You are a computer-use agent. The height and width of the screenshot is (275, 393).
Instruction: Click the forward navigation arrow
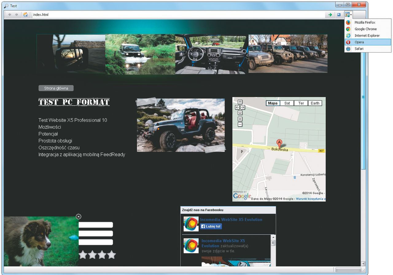coord(17,14)
